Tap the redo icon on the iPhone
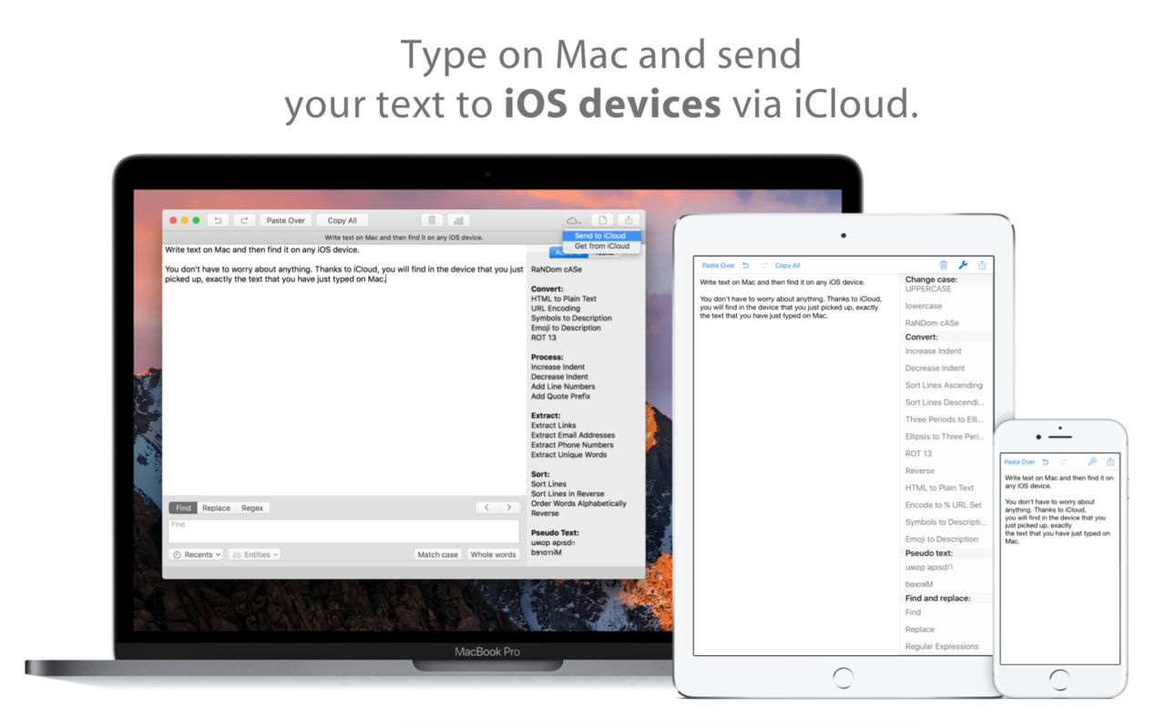This screenshot has width=1166, height=728. click(1062, 461)
